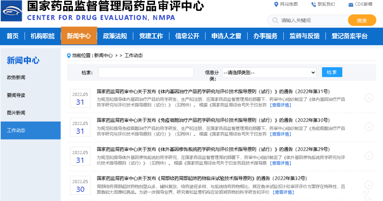Click 查看详情 for 免疫细胞治疗产品 notice
The width and height of the screenshot is (383, 201).
coord(281,134)
